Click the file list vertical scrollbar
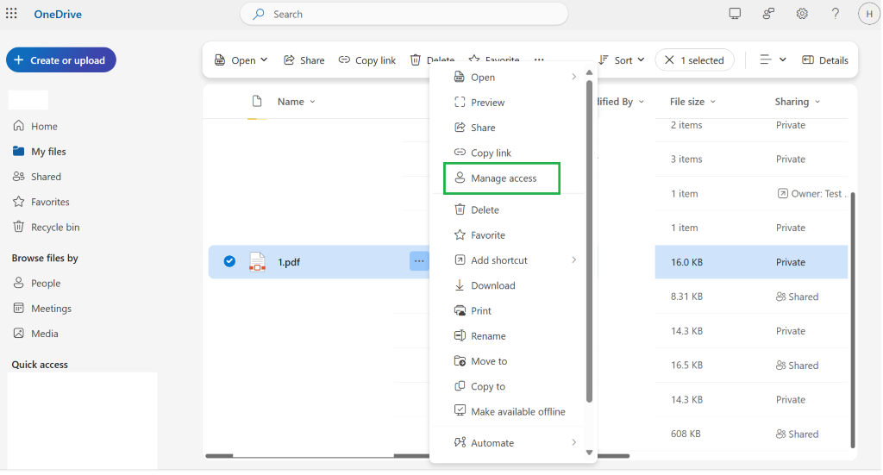 tap(853, 320)
